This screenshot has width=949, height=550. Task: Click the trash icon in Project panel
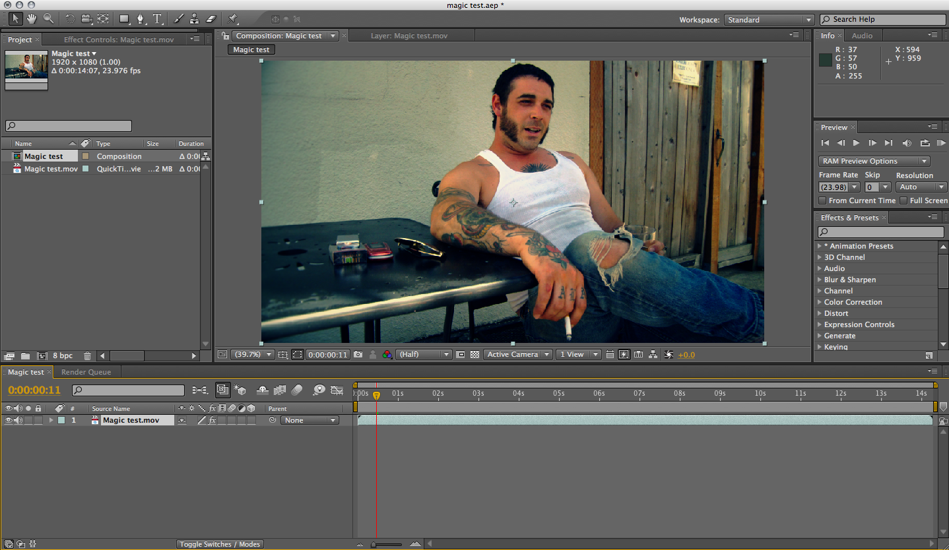click(x=87, y=355)
